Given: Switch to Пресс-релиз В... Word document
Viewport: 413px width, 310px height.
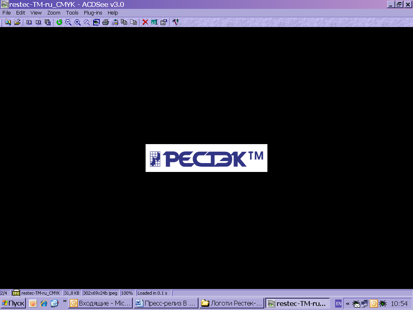Looking at the screenshot, I should (x=166, y=304).
